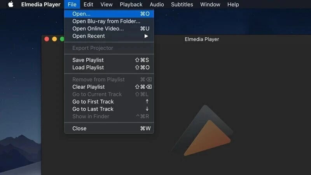Select Go to First Track
311x175 pixels.
point(109,101)
